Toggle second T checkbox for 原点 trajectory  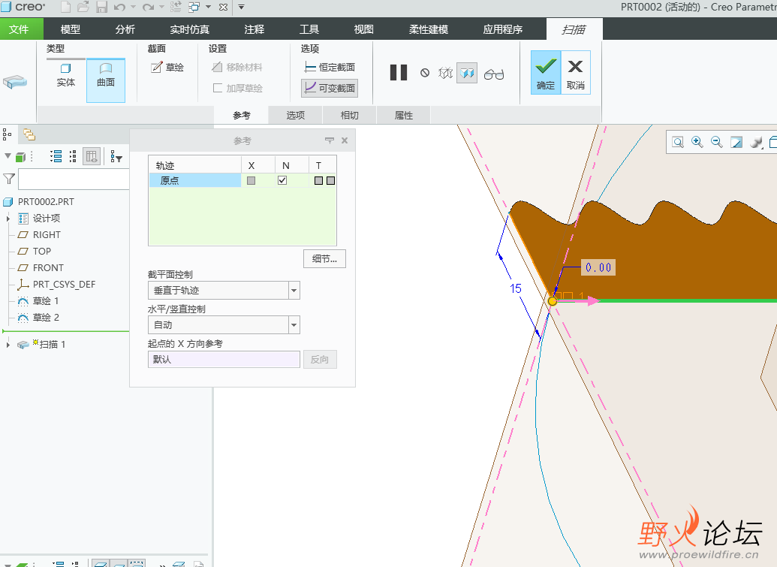(330, 180)
